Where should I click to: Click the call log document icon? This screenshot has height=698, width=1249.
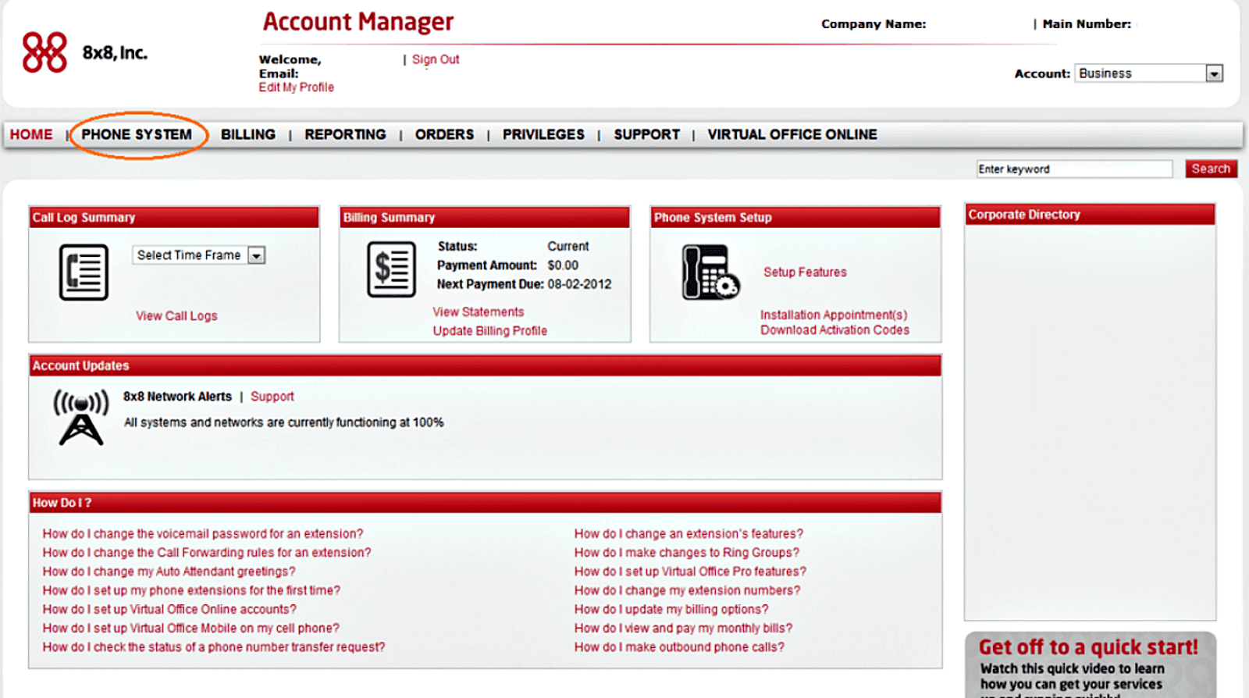[x=84, y=272]
